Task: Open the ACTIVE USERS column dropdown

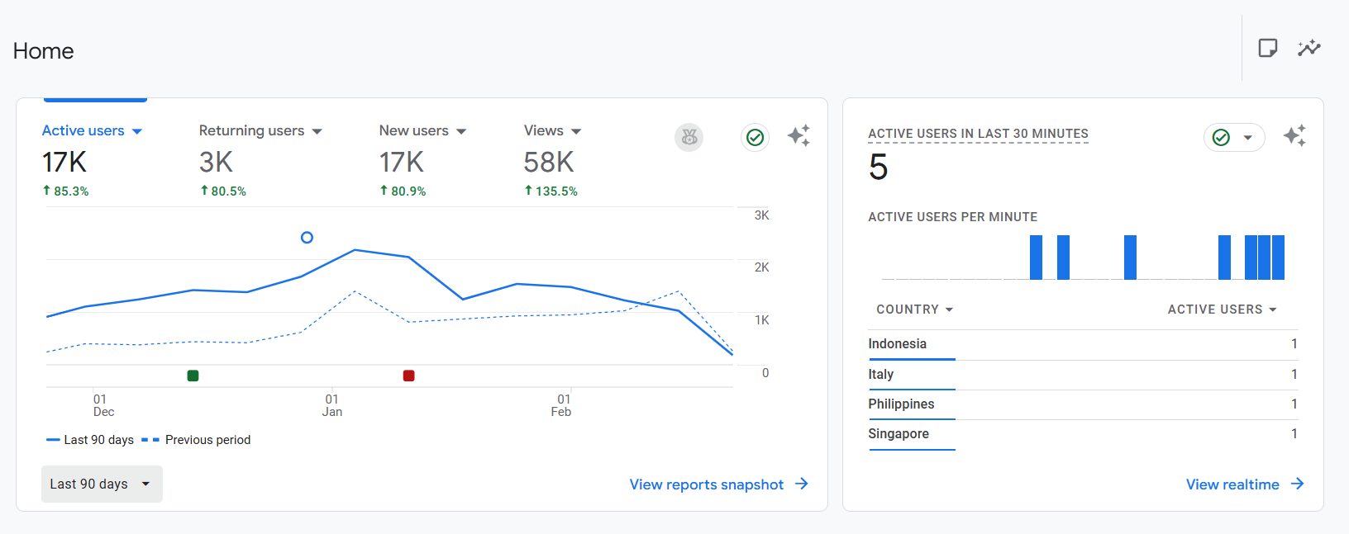Action: [x=1223, y=310]
